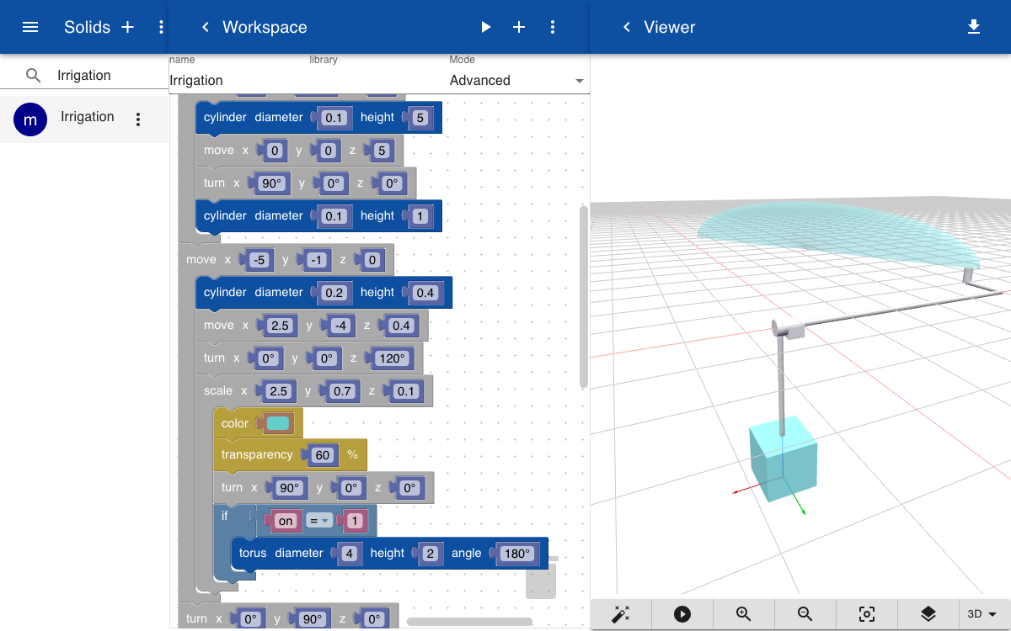Zoom in on the 3D viewer
Image resolution: width=1011 pixels, height=631 pixels.
pos(744,614)
